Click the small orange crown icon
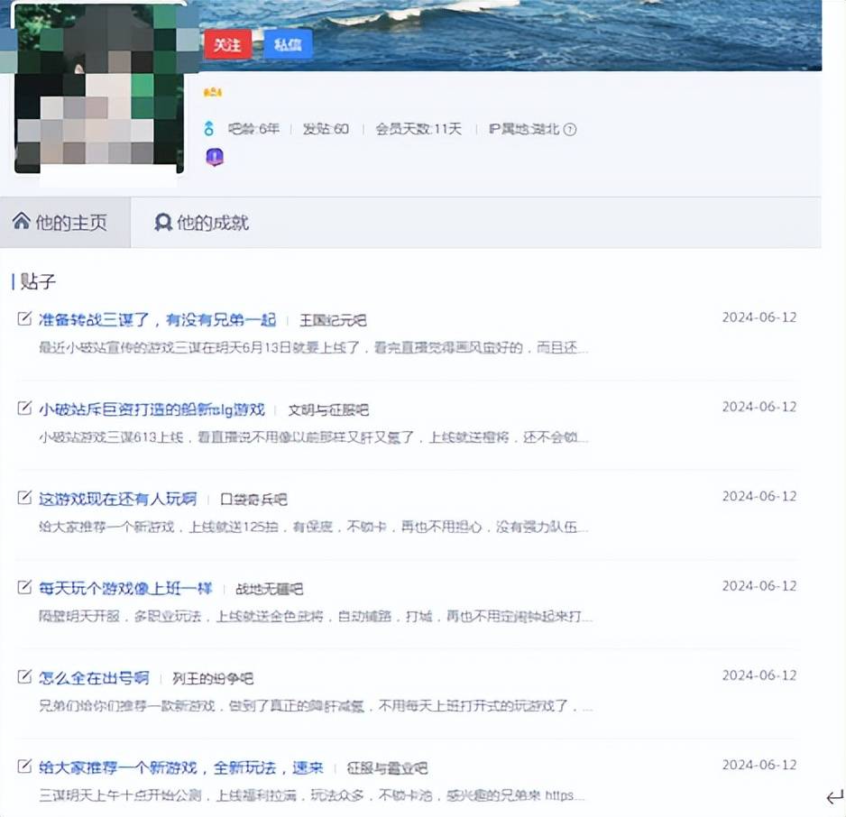 (213, 92)
